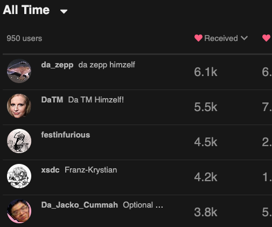Click the 950 users count label

[24, 38]
